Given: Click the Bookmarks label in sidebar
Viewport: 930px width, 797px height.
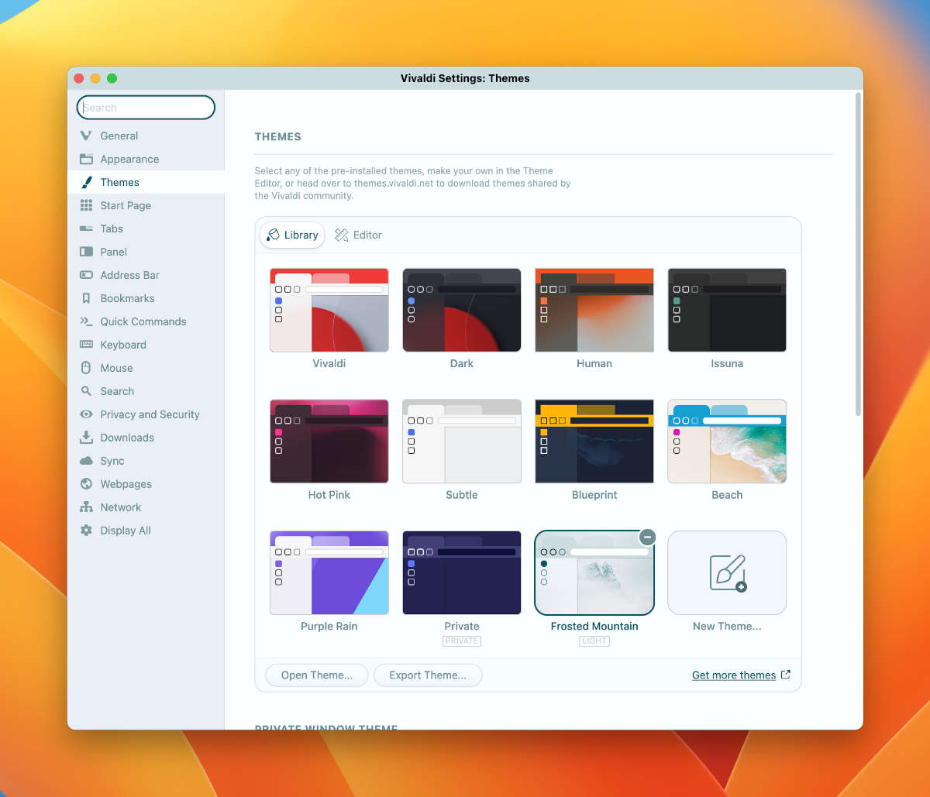Looking at the screenshot, I should coord(127,298).
